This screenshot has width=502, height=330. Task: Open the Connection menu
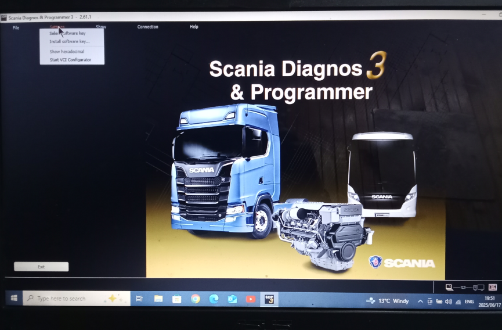click(x=147, y=27)
